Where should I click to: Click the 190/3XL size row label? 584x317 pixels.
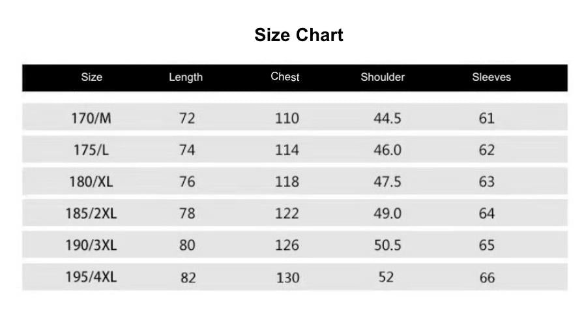[91, 245]
